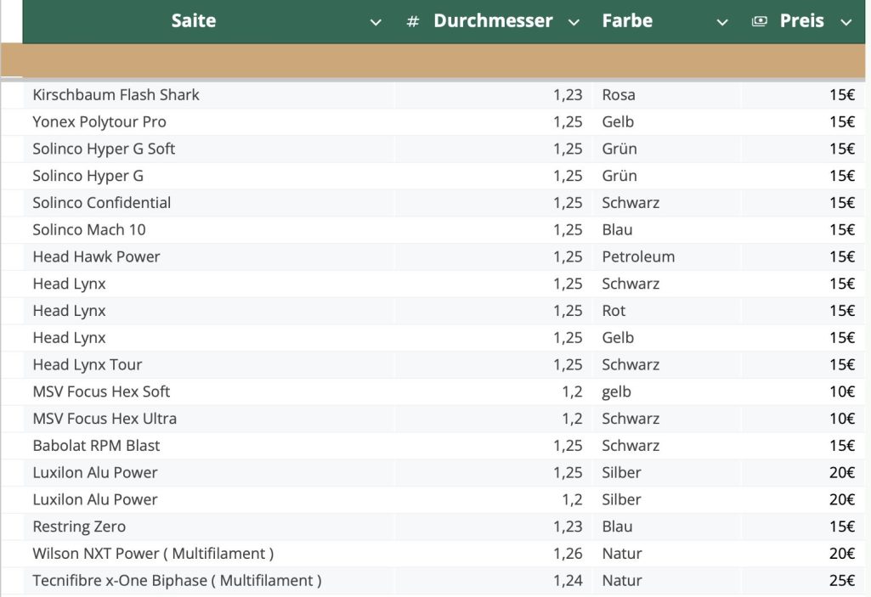Select the Petroleum color cell
871x597 pixels.
tap(638, 257)
